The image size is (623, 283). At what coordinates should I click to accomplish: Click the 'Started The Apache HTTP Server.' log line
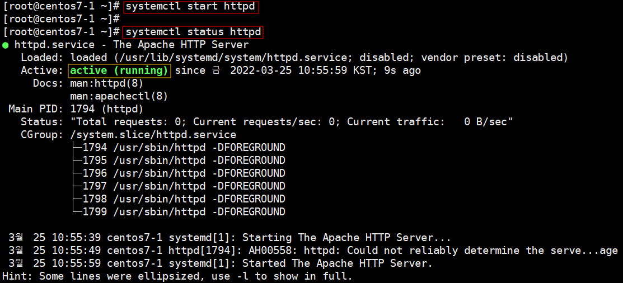(221, 263)
